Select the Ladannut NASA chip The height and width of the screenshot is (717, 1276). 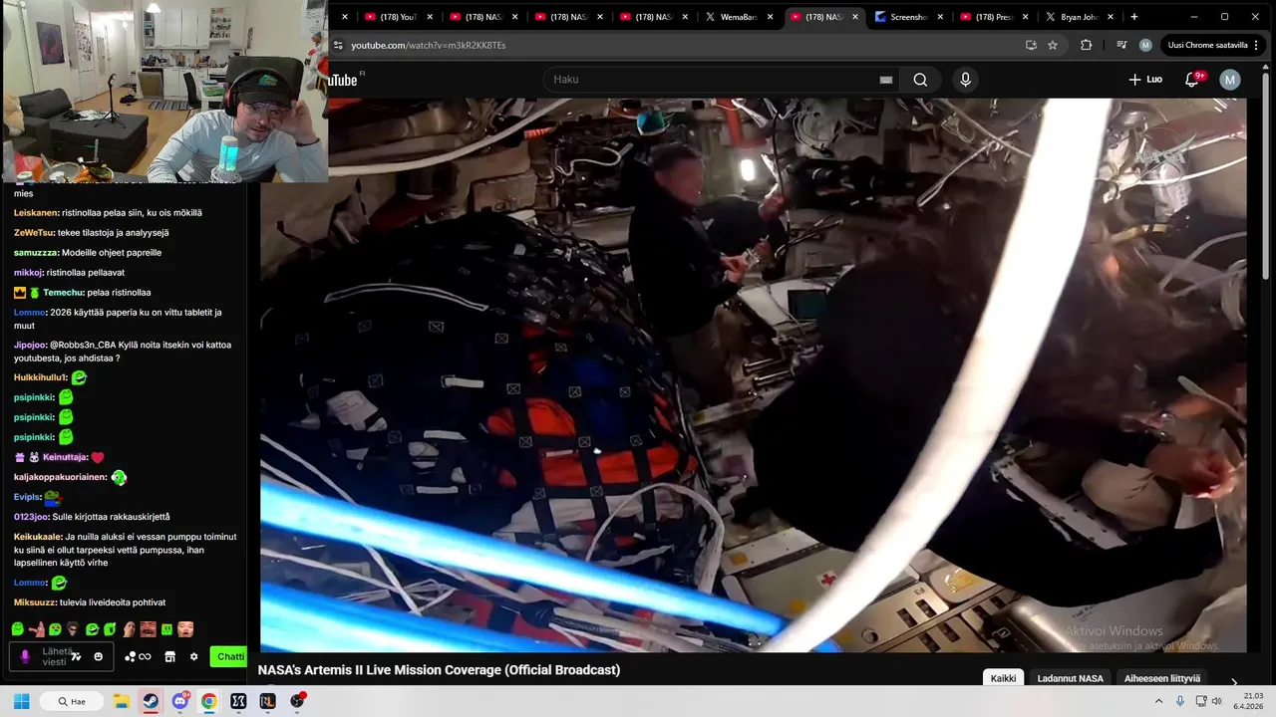pos(1070,678)
